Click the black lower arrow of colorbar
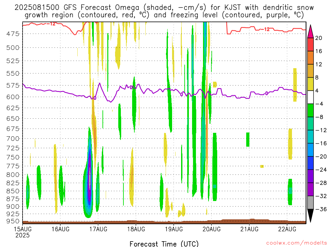The image size is (330, 247). click(x=310, y=215)
